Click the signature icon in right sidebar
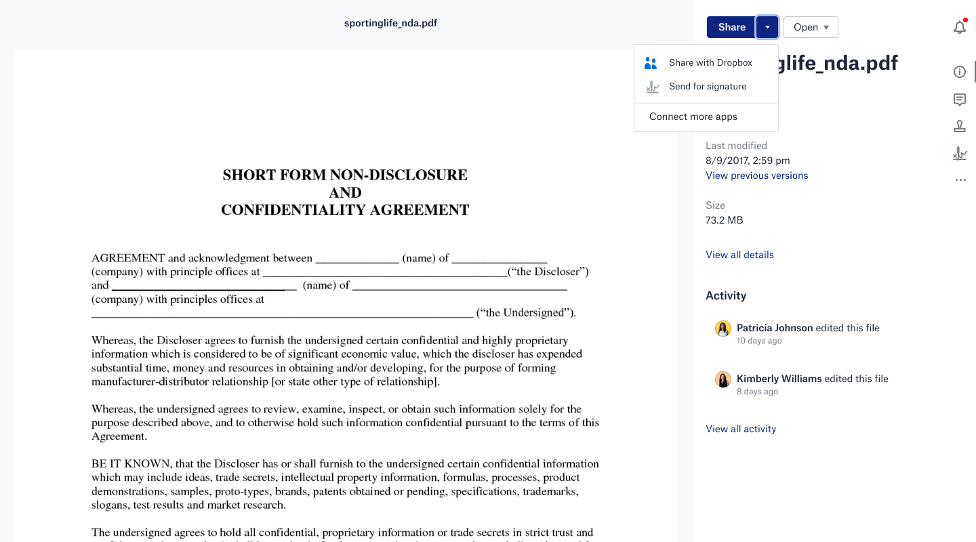Viewport: 976px width, 542px height. pyautogui.click(x=959, y=154)
